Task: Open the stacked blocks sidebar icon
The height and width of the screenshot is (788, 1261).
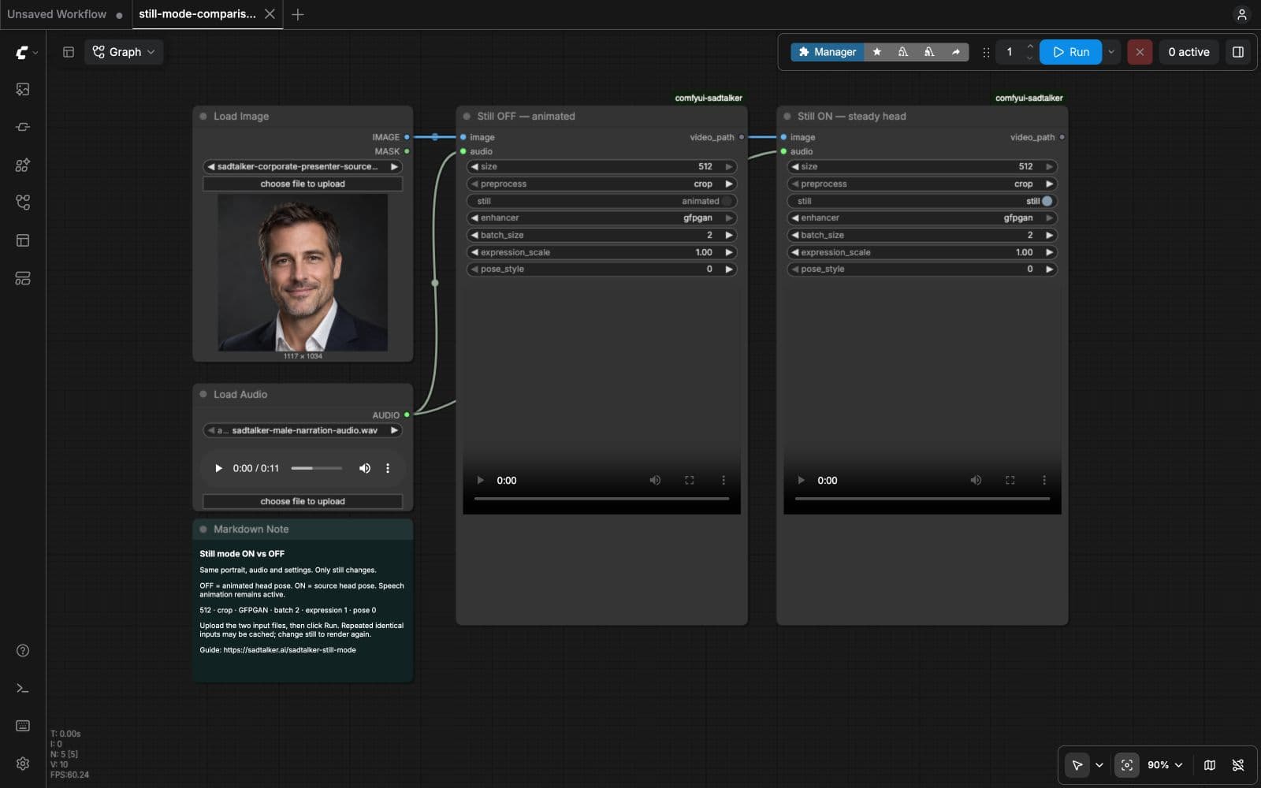Action: (23, 278)
